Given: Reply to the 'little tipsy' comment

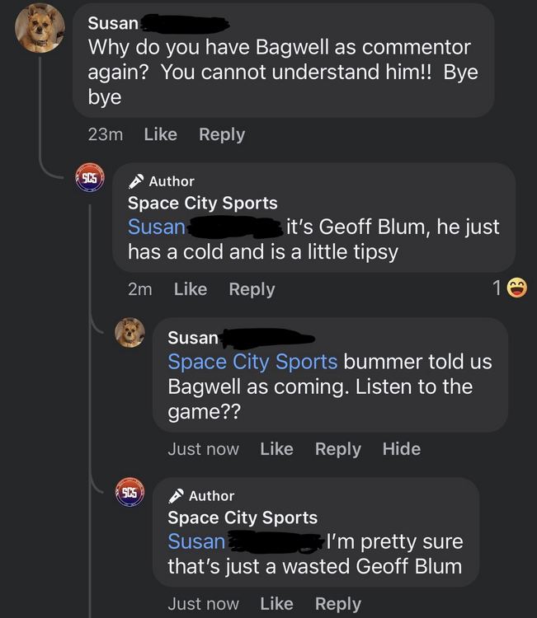Looking at the screenshot, I should (252, 289).
